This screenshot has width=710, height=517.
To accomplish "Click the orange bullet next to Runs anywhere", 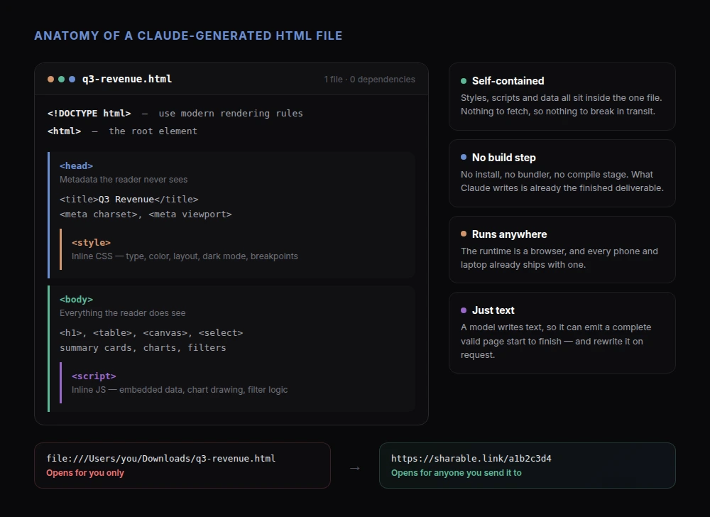I will [464, 234].
